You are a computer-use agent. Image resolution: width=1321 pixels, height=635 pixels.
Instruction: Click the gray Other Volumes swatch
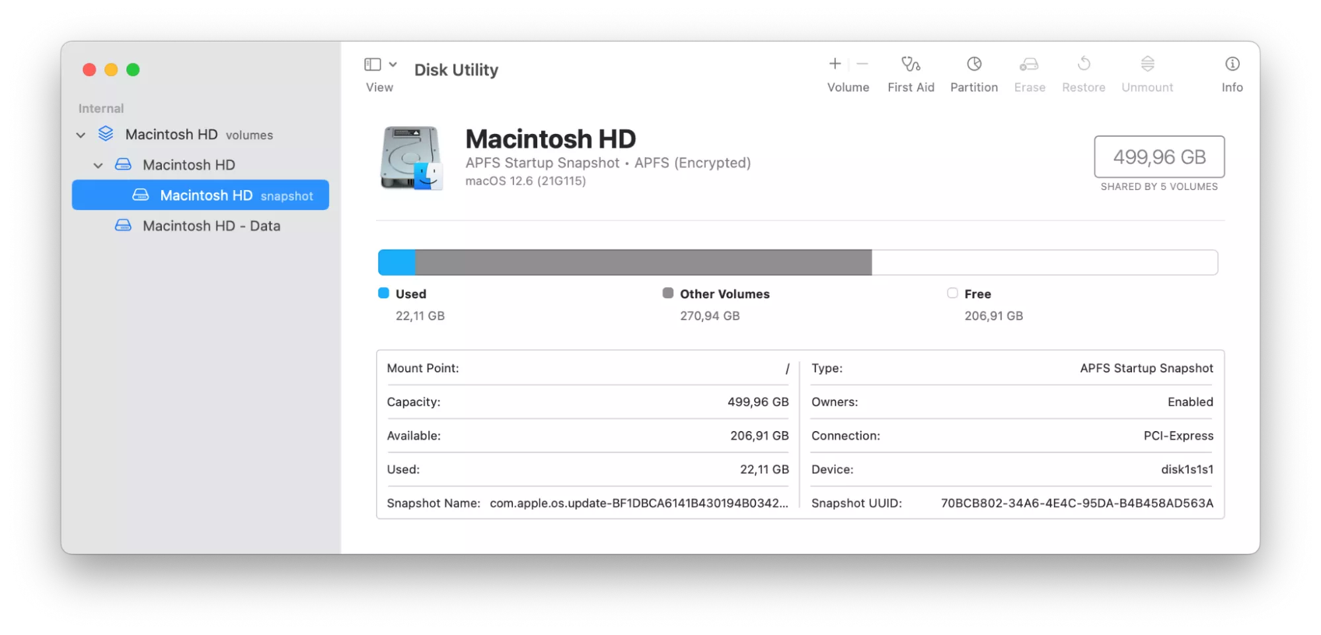coord(668,293)
